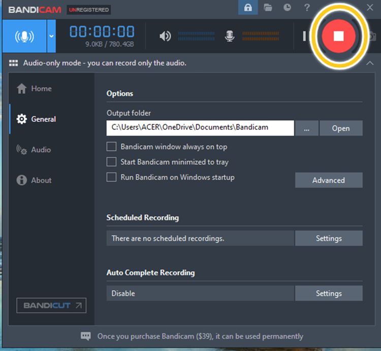Launch the Bandicut link button
The width and height of the screenshot is (381, 351).
pos(51,305)
